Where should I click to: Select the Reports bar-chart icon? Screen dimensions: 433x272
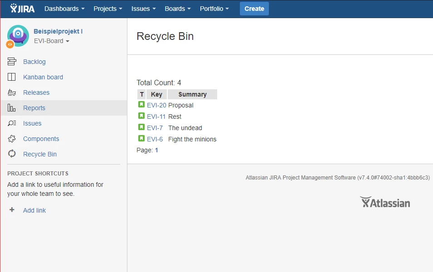(x=13, y=107)
